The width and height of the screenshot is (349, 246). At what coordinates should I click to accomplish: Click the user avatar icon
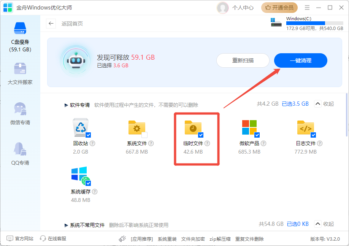222,8
